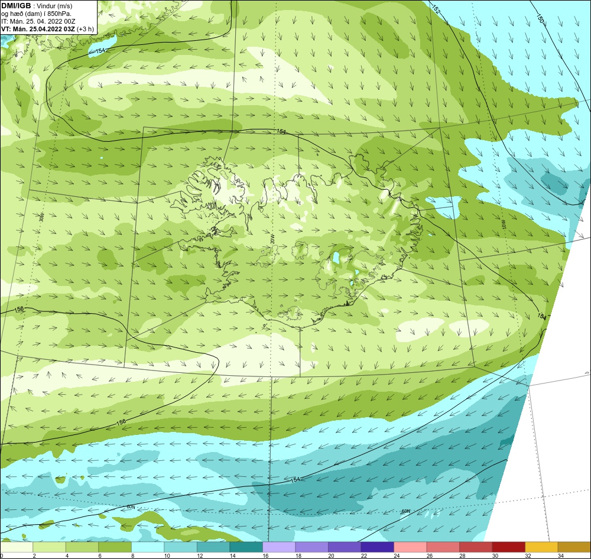Viewport: 591px width, 559px height.
Task: Click the pale cyan 8–10 m/s swatch
Action: click(148, 547)
